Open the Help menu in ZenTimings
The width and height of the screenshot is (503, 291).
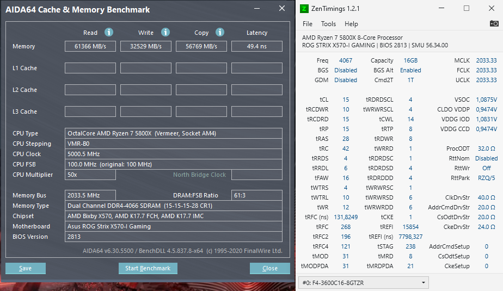[351, 24]
